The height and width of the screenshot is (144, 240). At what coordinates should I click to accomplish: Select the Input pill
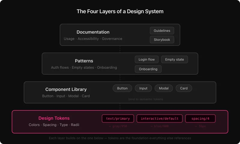pos(143,88)
